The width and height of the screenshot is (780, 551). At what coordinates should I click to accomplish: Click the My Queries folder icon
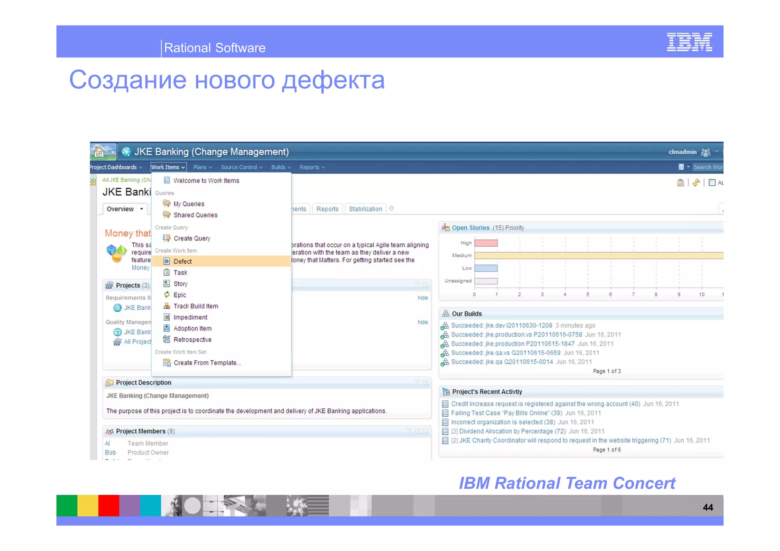pyautogui.click(x=167, y=204)
